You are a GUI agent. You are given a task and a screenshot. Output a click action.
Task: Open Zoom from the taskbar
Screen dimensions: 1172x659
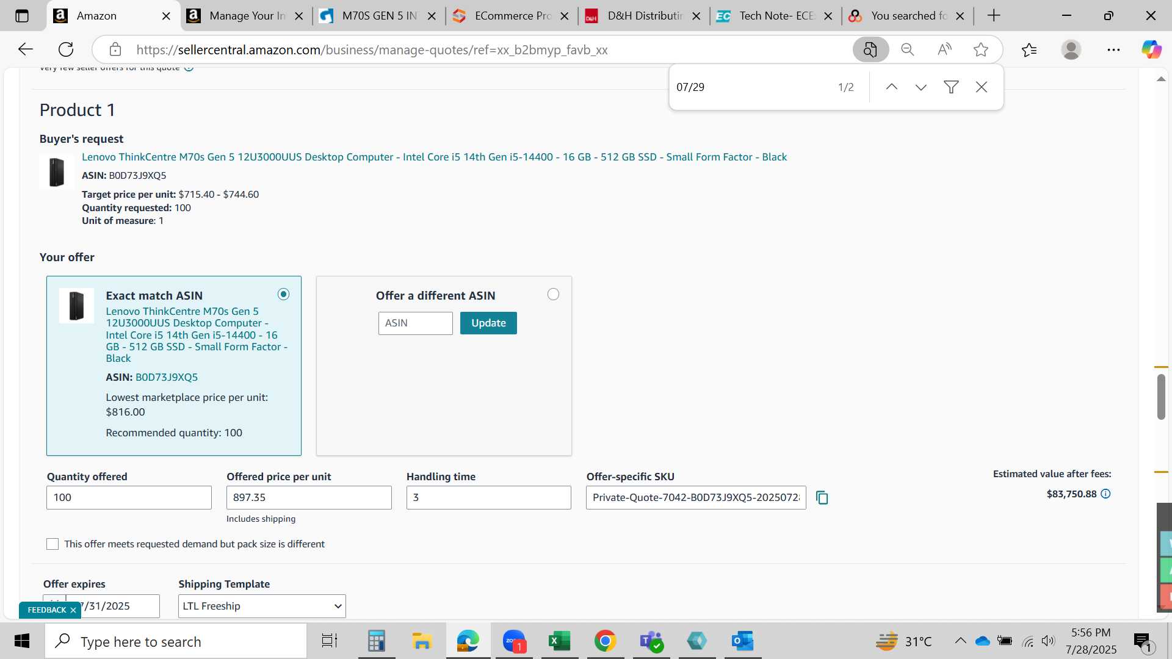(x=514, y=641)
